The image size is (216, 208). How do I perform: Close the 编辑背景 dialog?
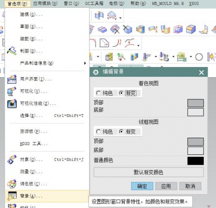pyautogui.click(x=202, y=73)
